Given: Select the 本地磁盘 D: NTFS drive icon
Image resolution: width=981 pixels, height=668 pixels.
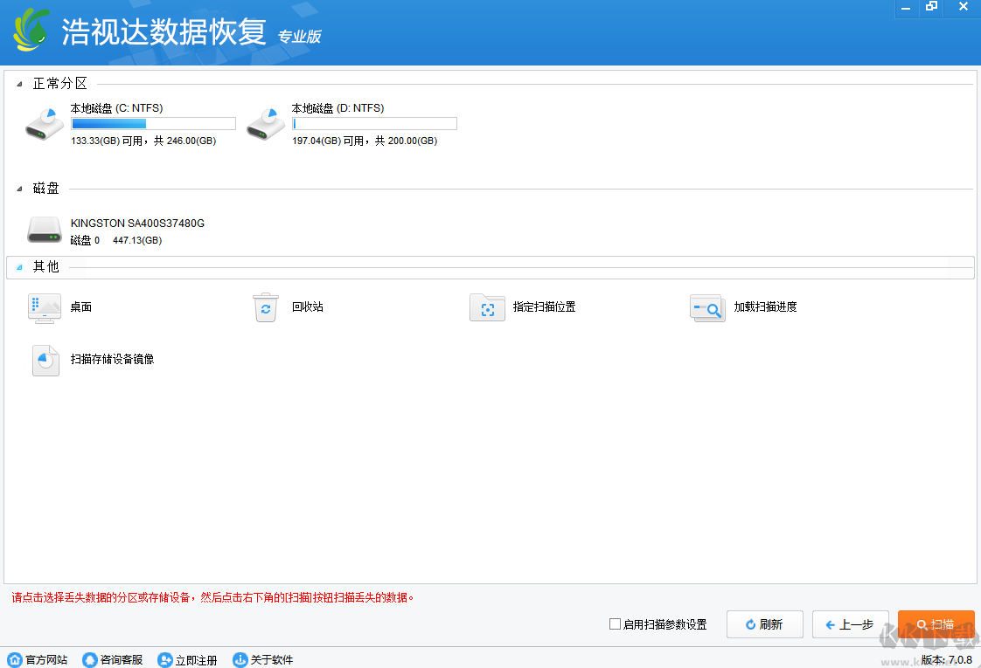Looking at the screenshot, I should pyautogui.click(x=265, y=123).
